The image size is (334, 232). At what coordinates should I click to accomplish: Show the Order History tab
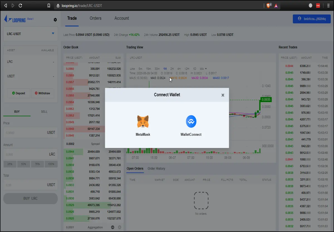tap(156, 169)
